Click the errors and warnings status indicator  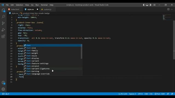pos(5,94)
